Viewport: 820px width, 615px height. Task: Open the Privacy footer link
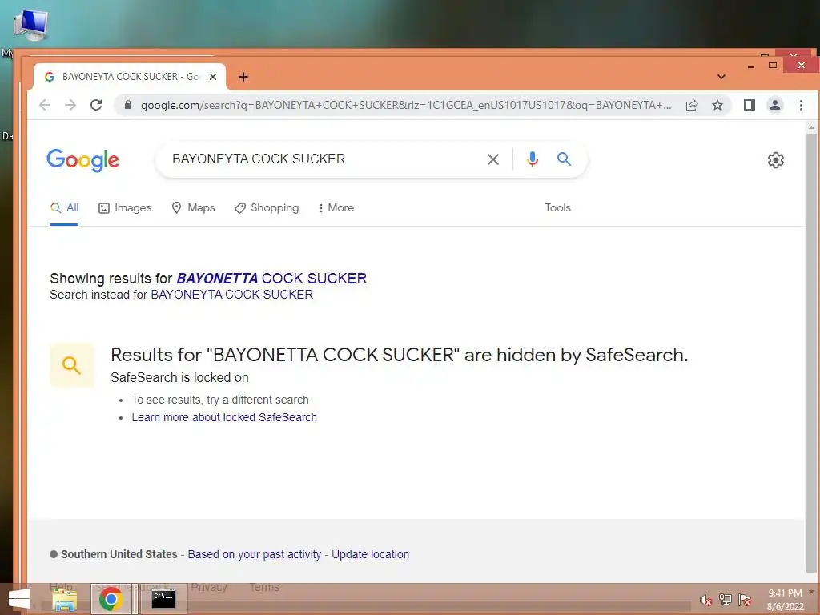[209, 587]
